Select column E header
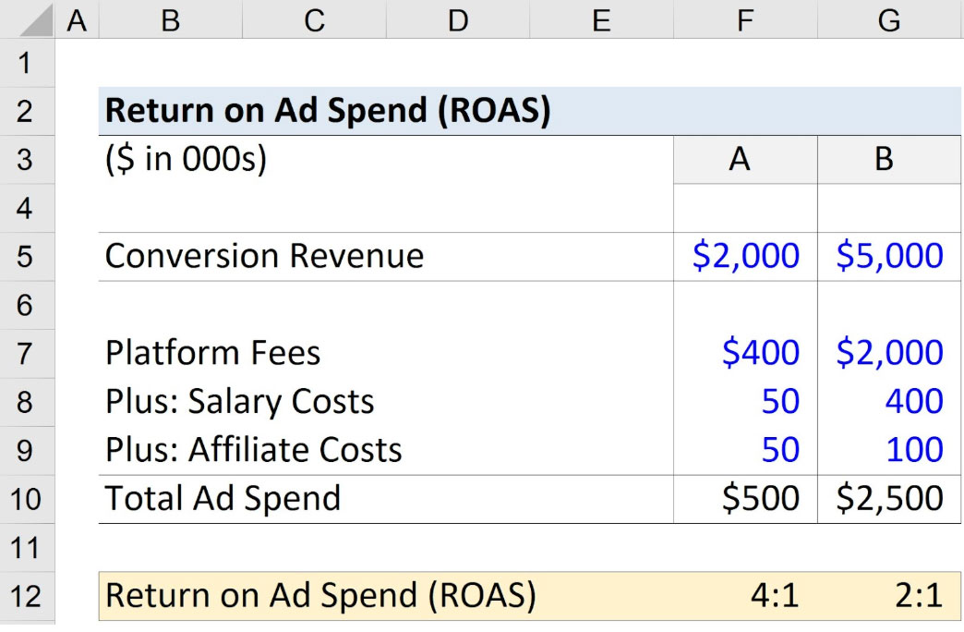 (x=601, y=19)
